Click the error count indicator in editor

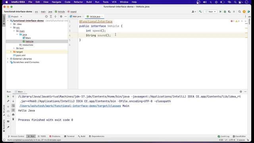pos(233,21)
